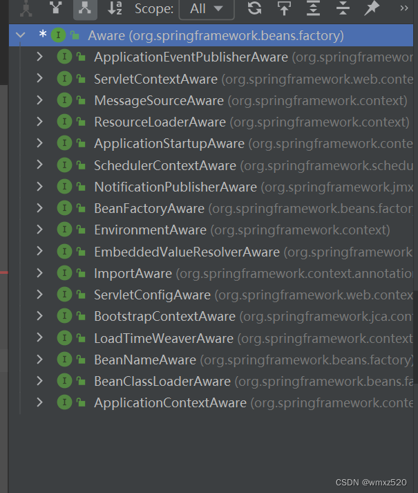Click interface icon beside LoadTimeWeaverAware

coord(65,338)
